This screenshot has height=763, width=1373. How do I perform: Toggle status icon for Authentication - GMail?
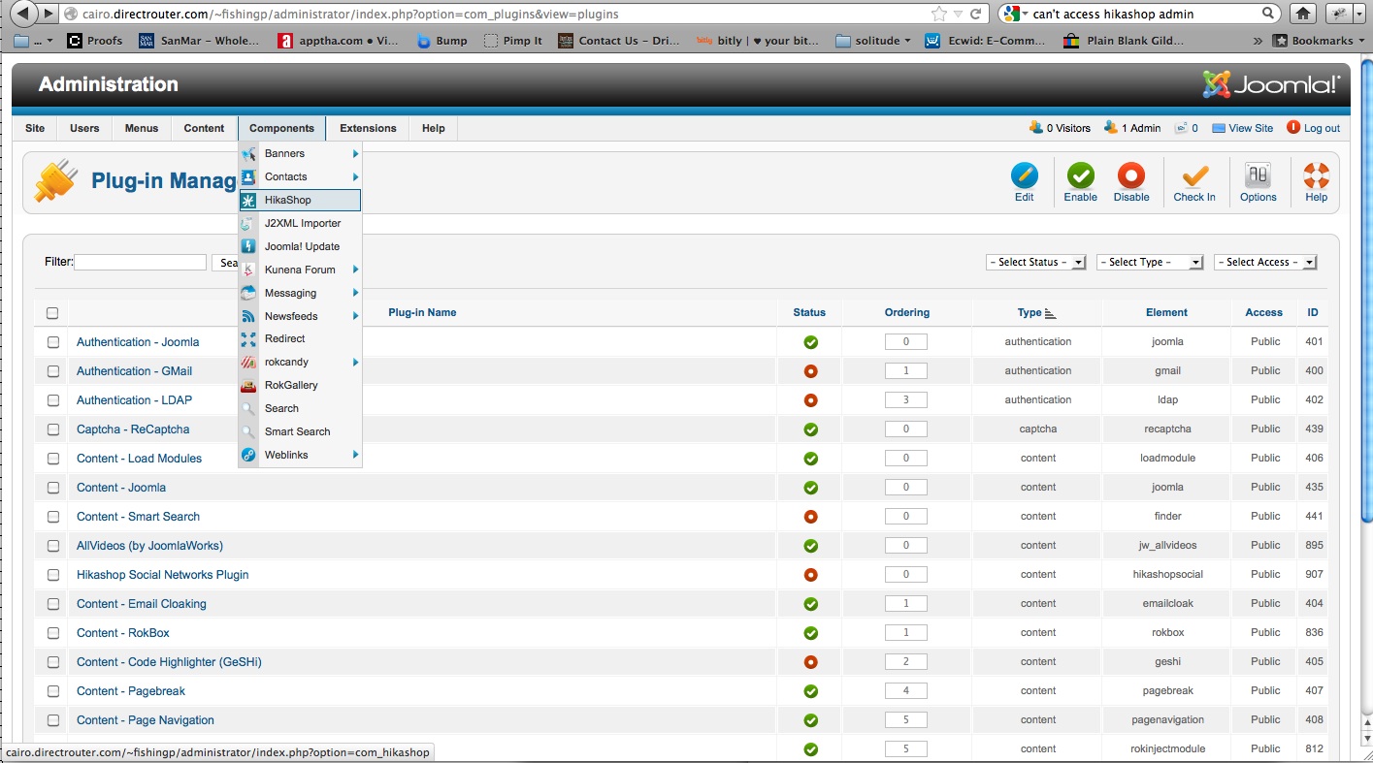coord(810,371)
